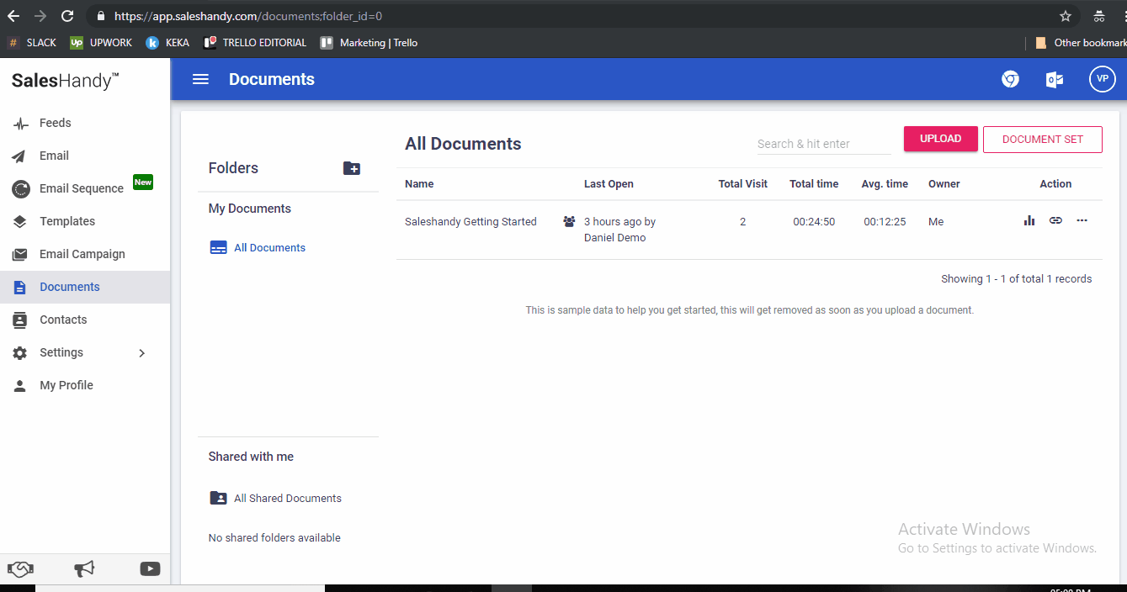This screenshot has width=1127, height=592.
Task: Reload the page in browser
Action: (x=67, y=16)
